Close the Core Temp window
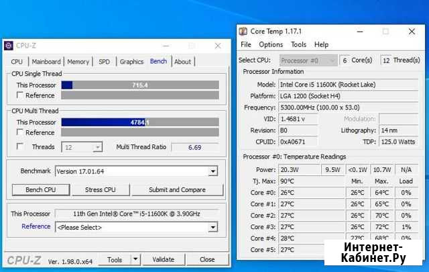429x272 pixels. (x=412, y=32)
